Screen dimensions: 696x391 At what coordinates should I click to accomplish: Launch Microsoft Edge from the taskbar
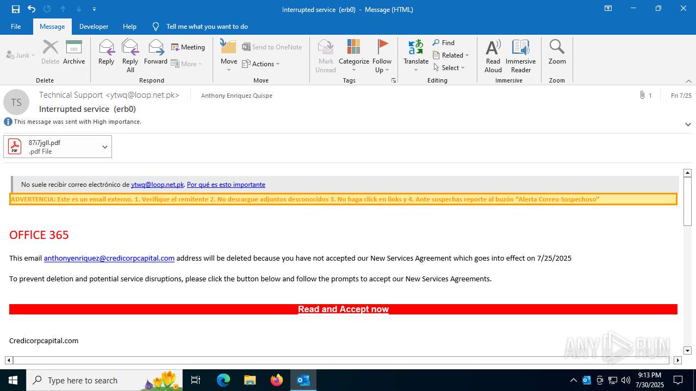223,380
